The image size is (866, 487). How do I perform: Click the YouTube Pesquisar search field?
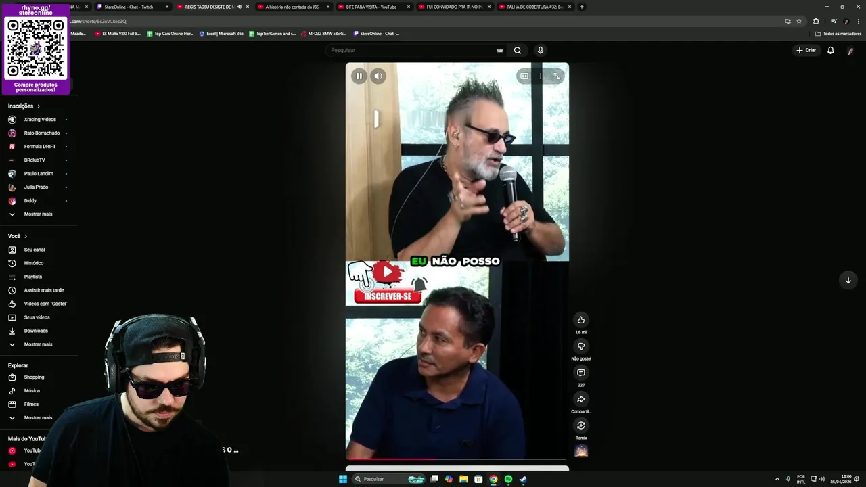(x=411, y=50)
